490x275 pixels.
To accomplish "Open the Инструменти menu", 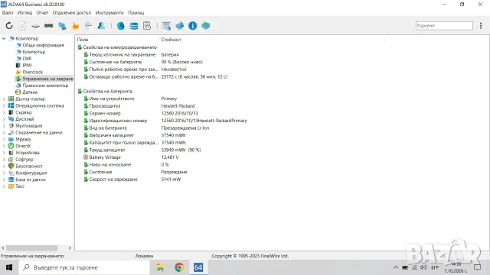I will 109,13.
